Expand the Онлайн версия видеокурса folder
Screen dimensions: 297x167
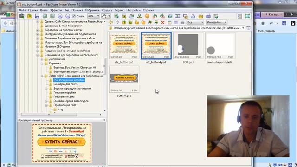46,101
